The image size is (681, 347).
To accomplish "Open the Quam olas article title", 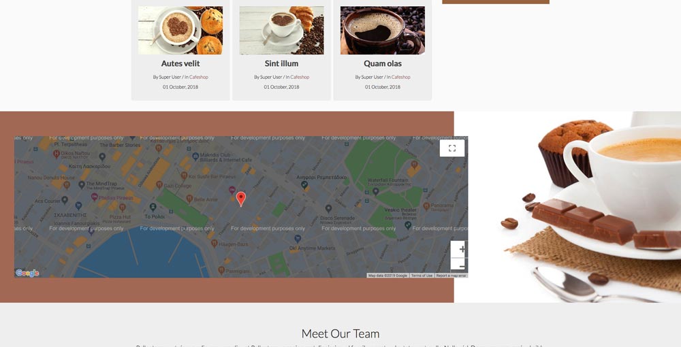I will [383, 63].
